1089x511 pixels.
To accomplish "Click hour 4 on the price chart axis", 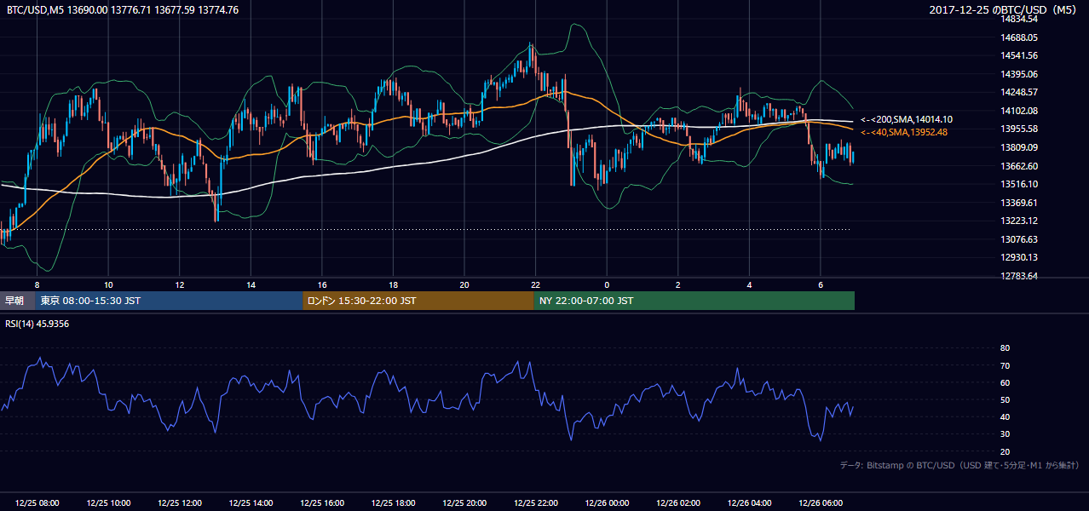I will (749, 284).
